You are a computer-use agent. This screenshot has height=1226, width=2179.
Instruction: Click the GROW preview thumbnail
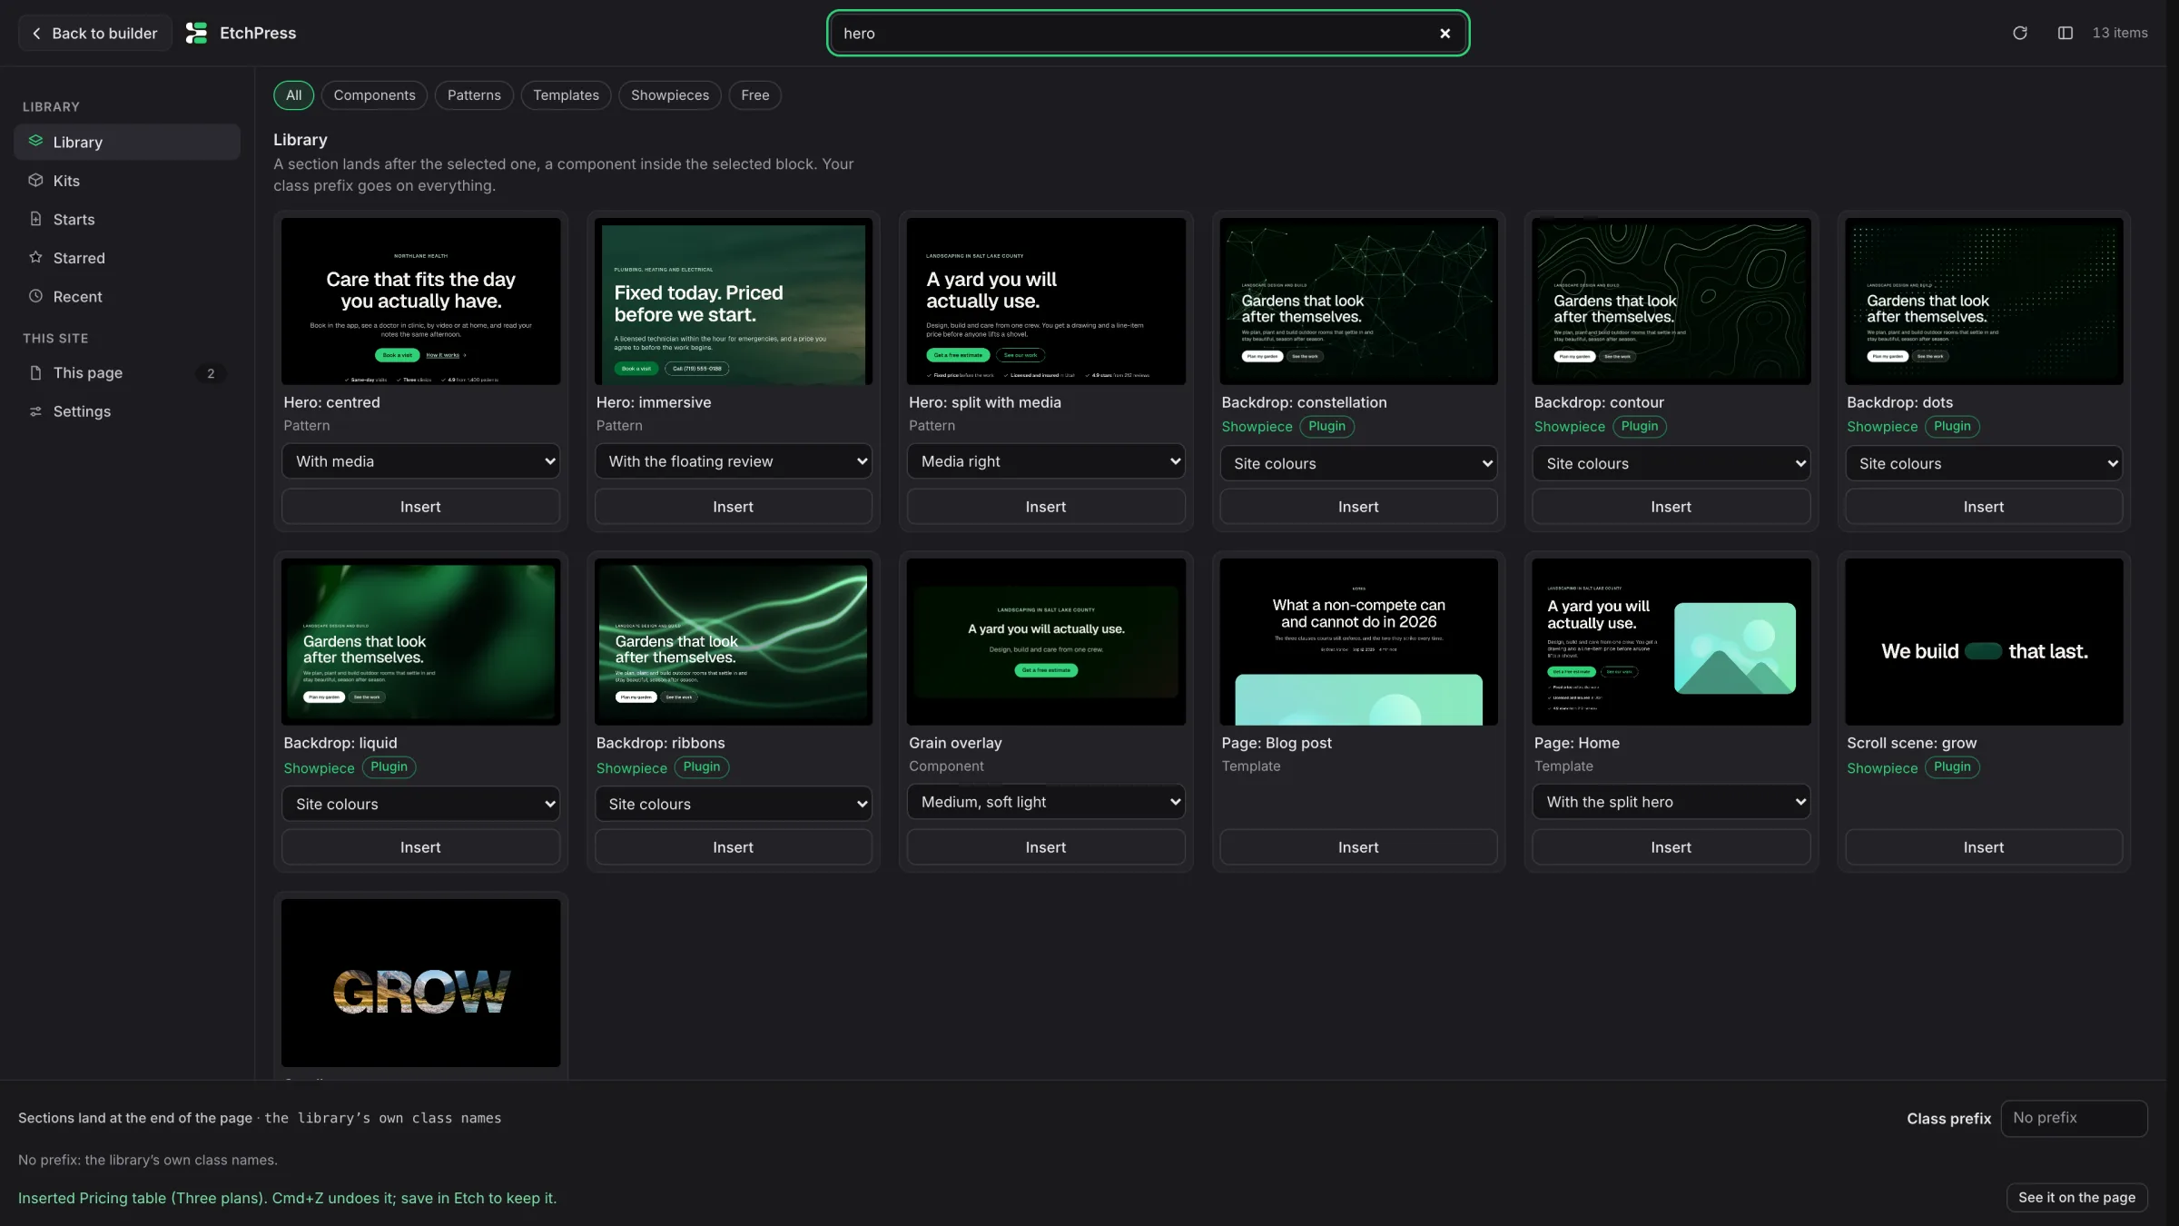coord(420,983)
